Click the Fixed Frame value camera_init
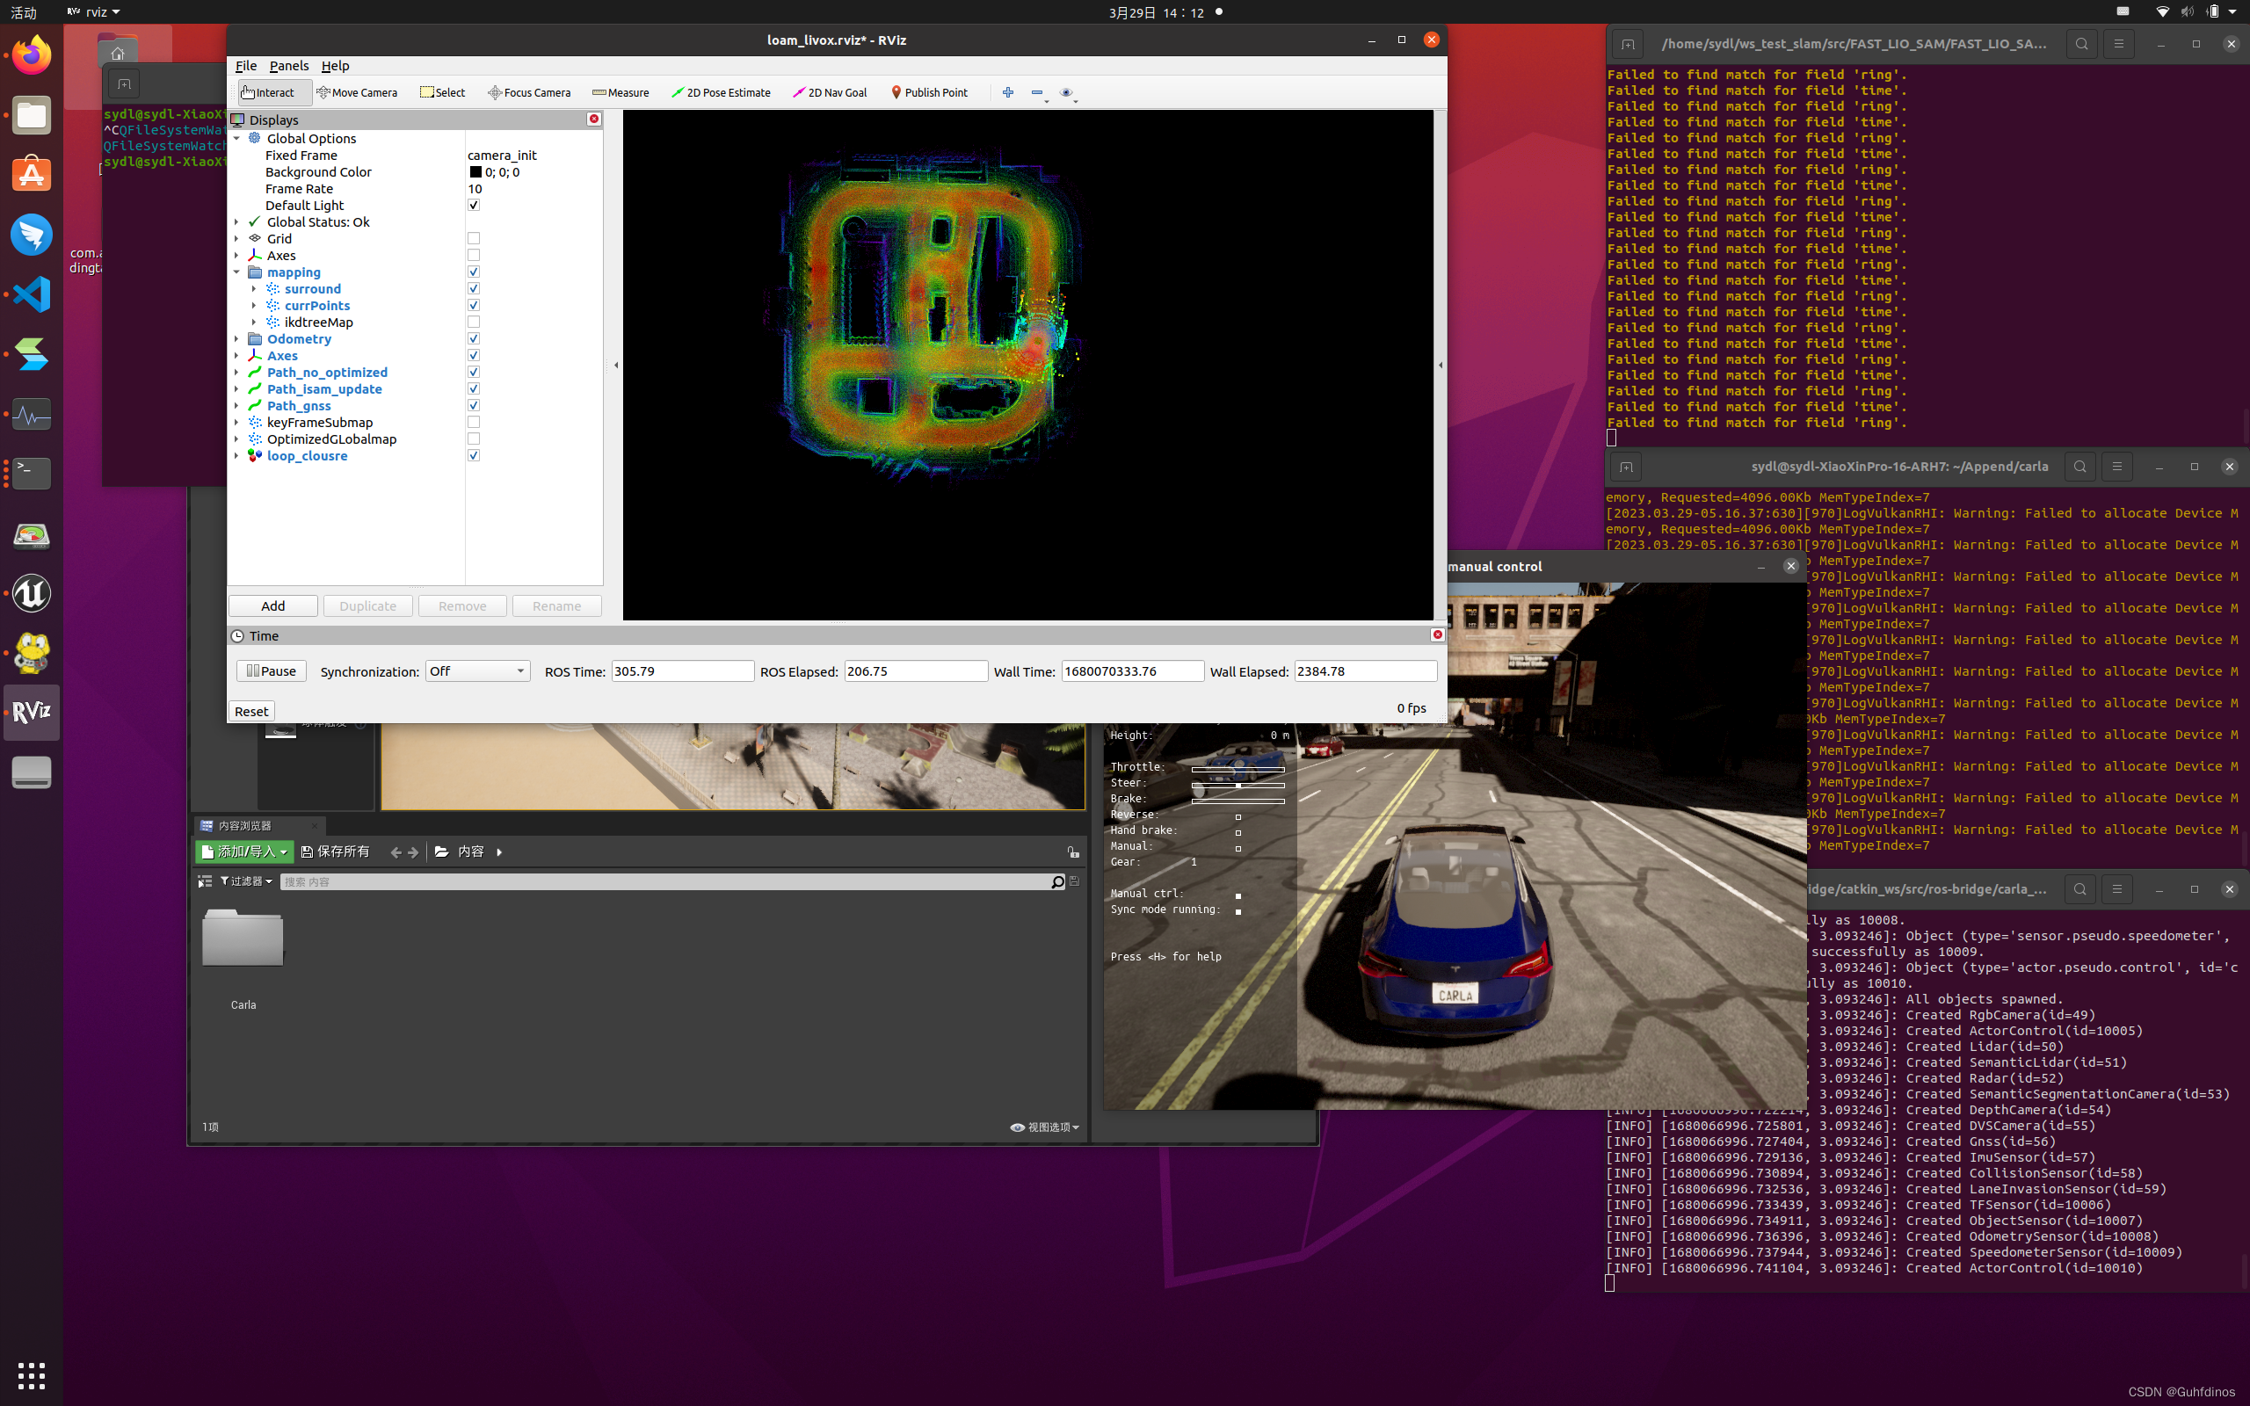Viewport: 2250px width, 1406px height. click(x=502, y=156)
